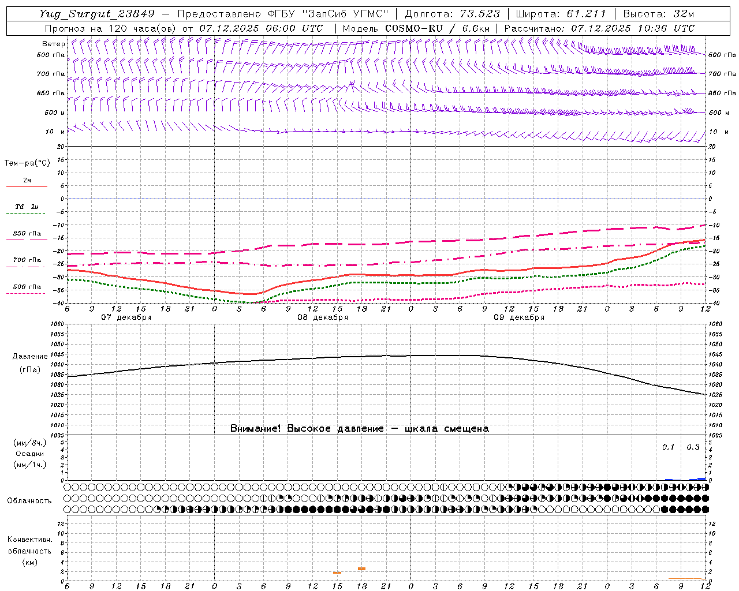Viewport: 739px width, 591px height.
Task: Click the 700 гПа temperature legend entry
Action: (x=27, y=260)
